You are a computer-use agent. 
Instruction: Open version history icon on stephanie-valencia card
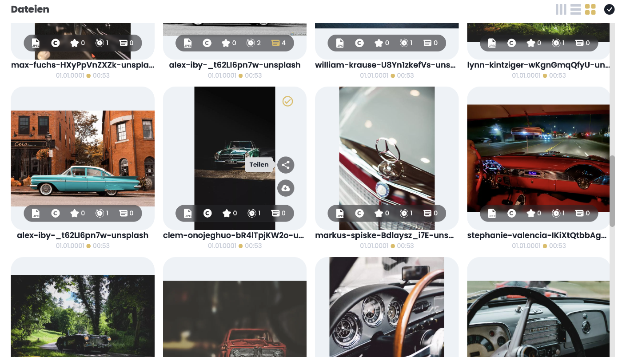click(556, 214)
